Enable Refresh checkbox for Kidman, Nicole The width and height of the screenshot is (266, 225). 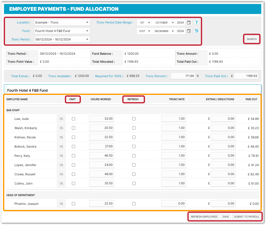[134, 137]
